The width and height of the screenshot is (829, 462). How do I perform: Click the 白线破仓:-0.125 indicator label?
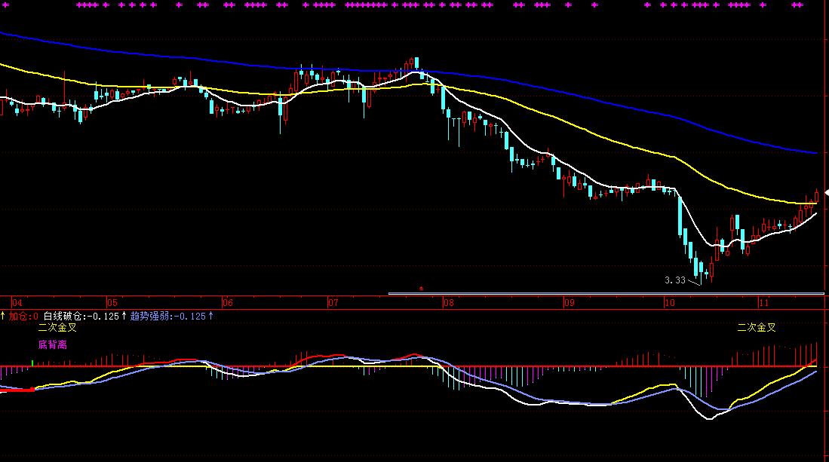[81, 317]
